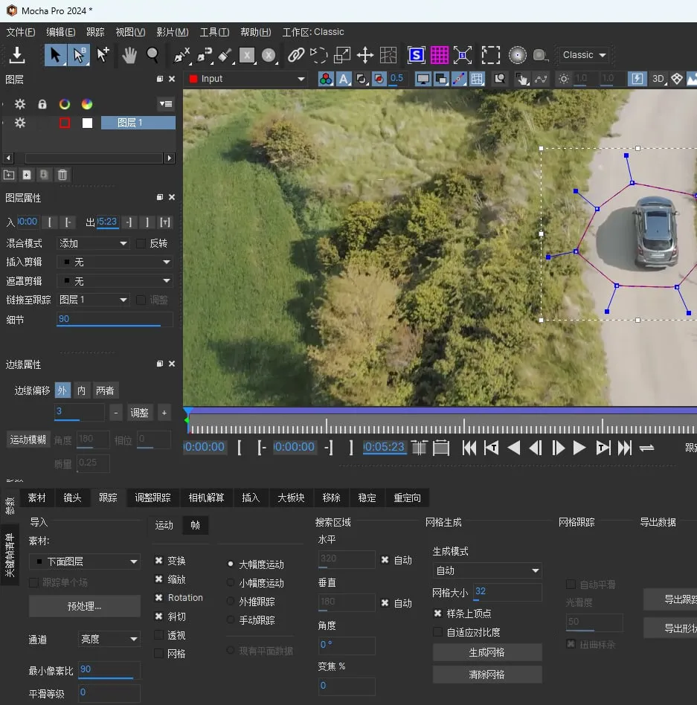This screenshot has width=697, height=705.
Task: Click the 预处理... button
Action: (84, 606)
